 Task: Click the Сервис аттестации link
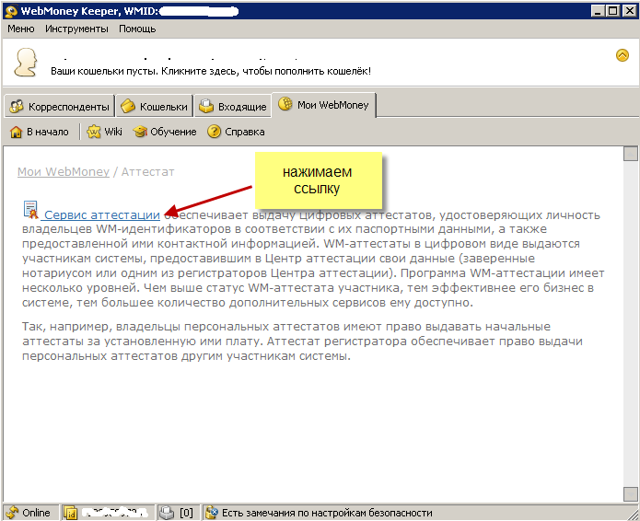[102, 214]
